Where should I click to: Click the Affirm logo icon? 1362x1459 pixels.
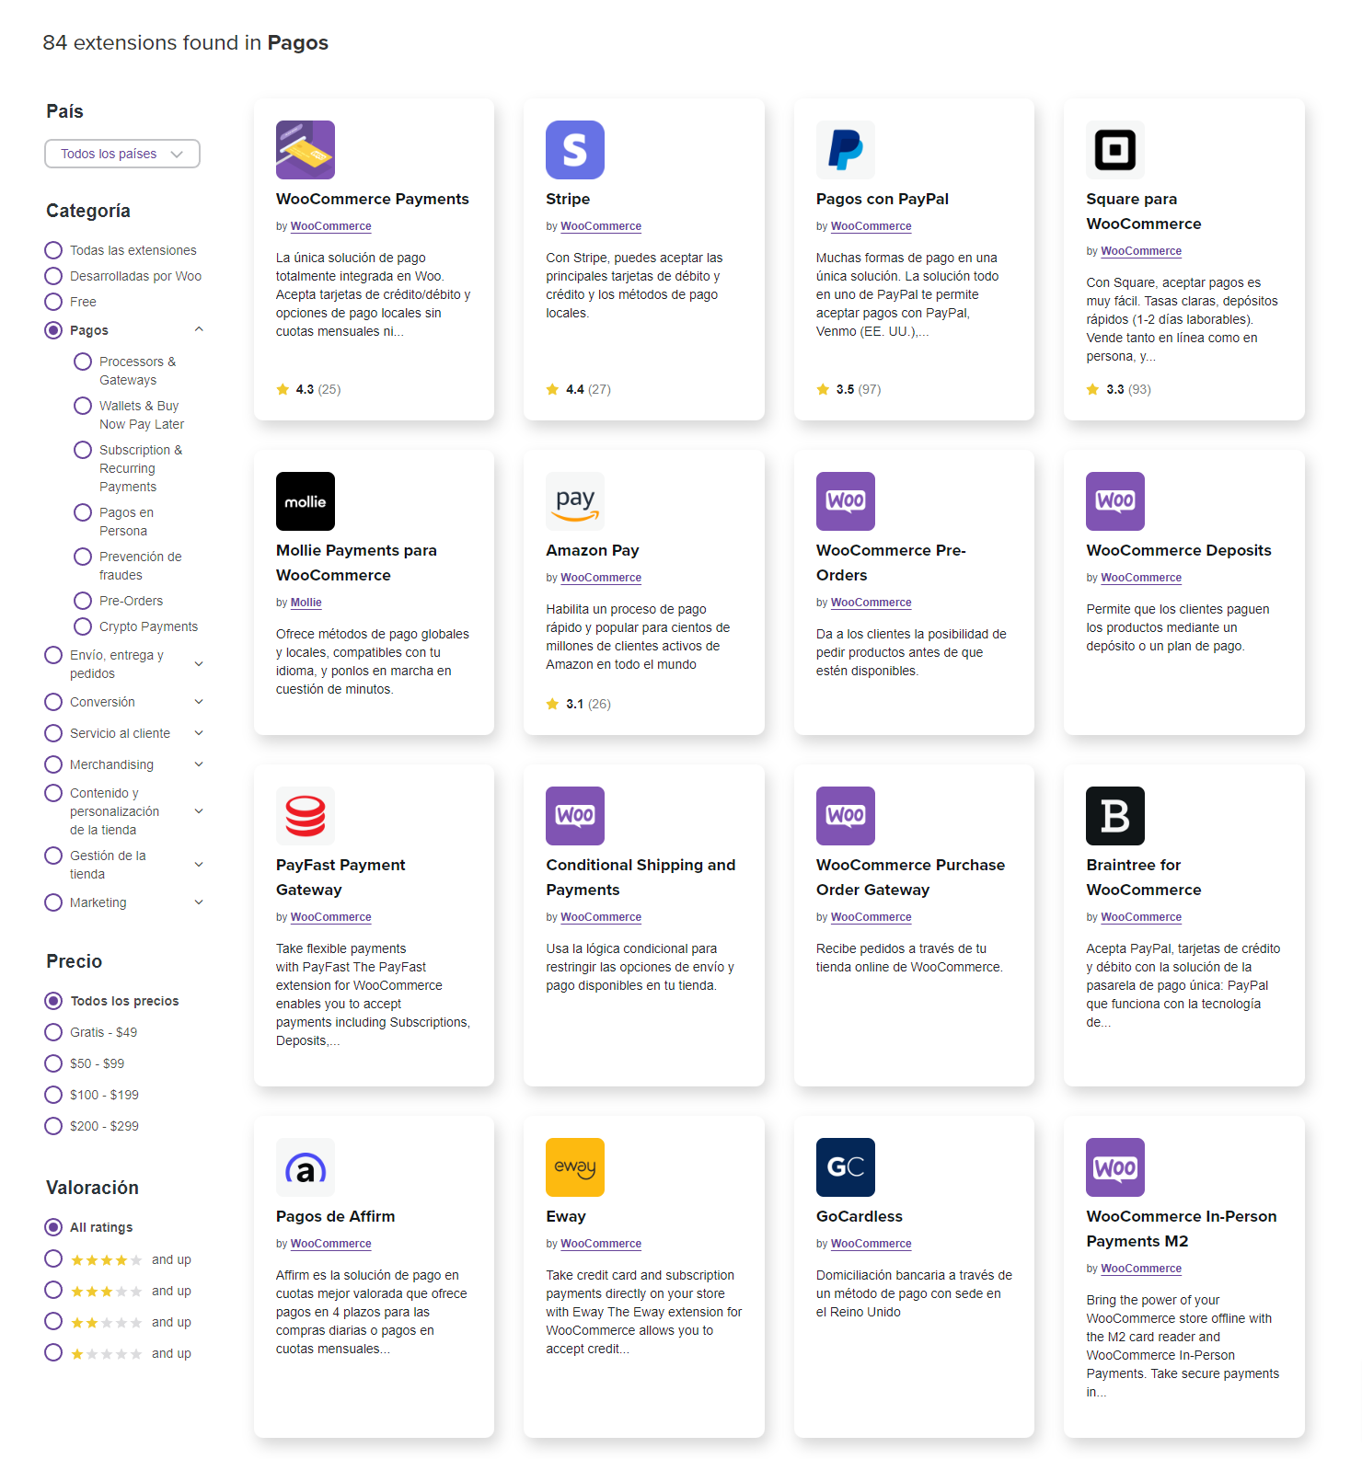coord(306,1167)
